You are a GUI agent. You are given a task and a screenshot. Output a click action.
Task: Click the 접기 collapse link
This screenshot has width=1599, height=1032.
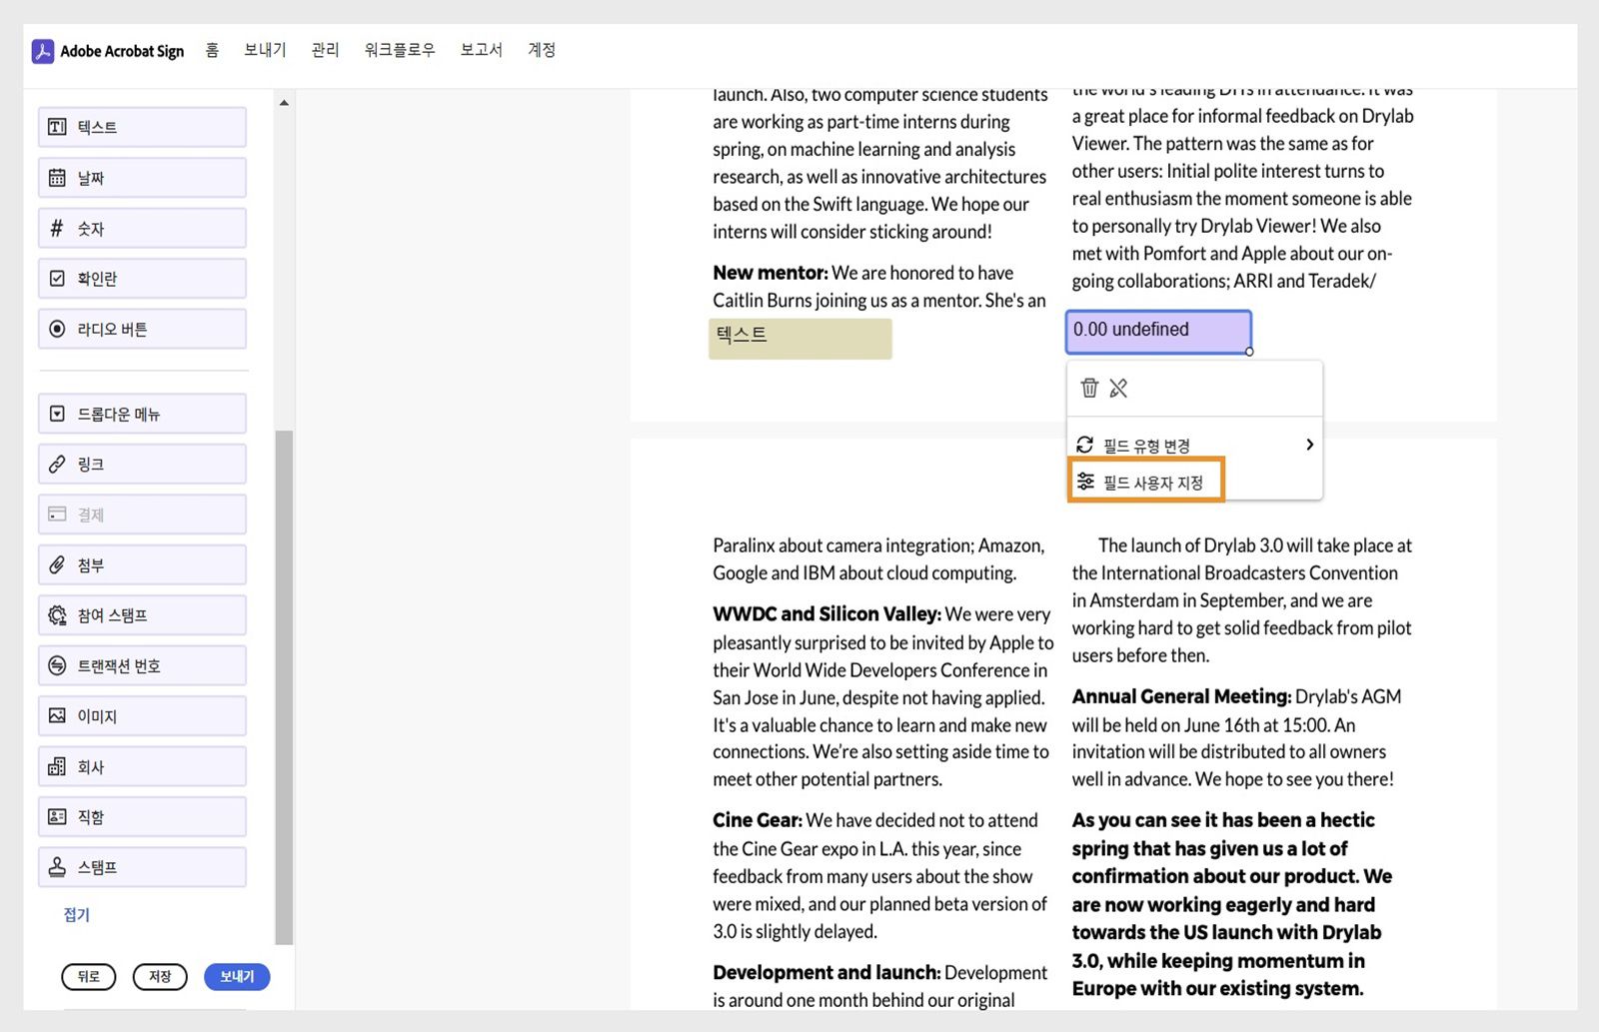point(77,915)
